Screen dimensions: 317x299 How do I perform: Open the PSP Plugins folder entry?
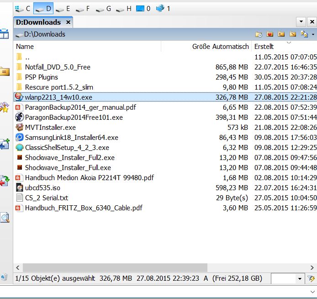tap(41, 77)
